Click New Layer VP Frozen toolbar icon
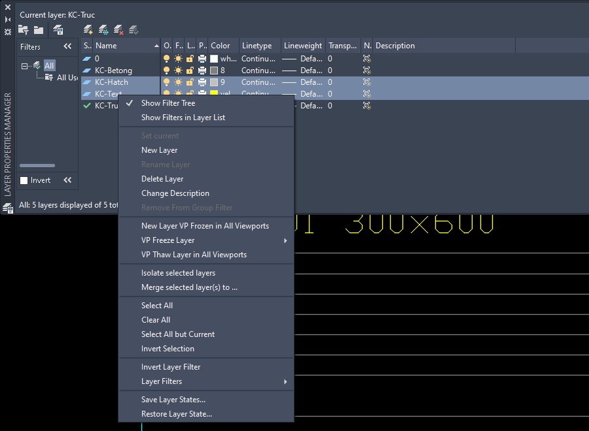Image resolution: width=589 pixels, height=431 pixels. pyautogui.click(x=103, y=29)
